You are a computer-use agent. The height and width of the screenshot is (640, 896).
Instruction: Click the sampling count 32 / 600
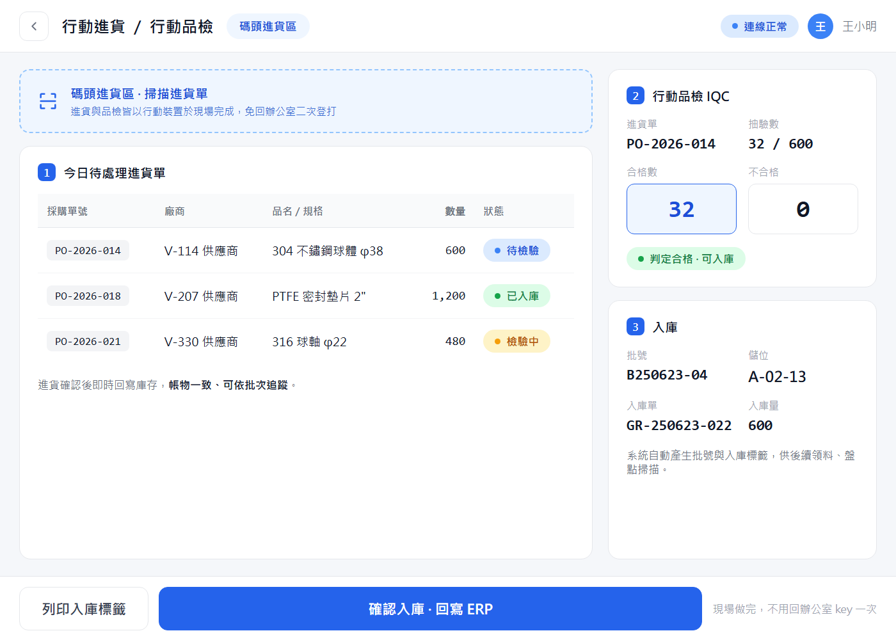[781, 144]
